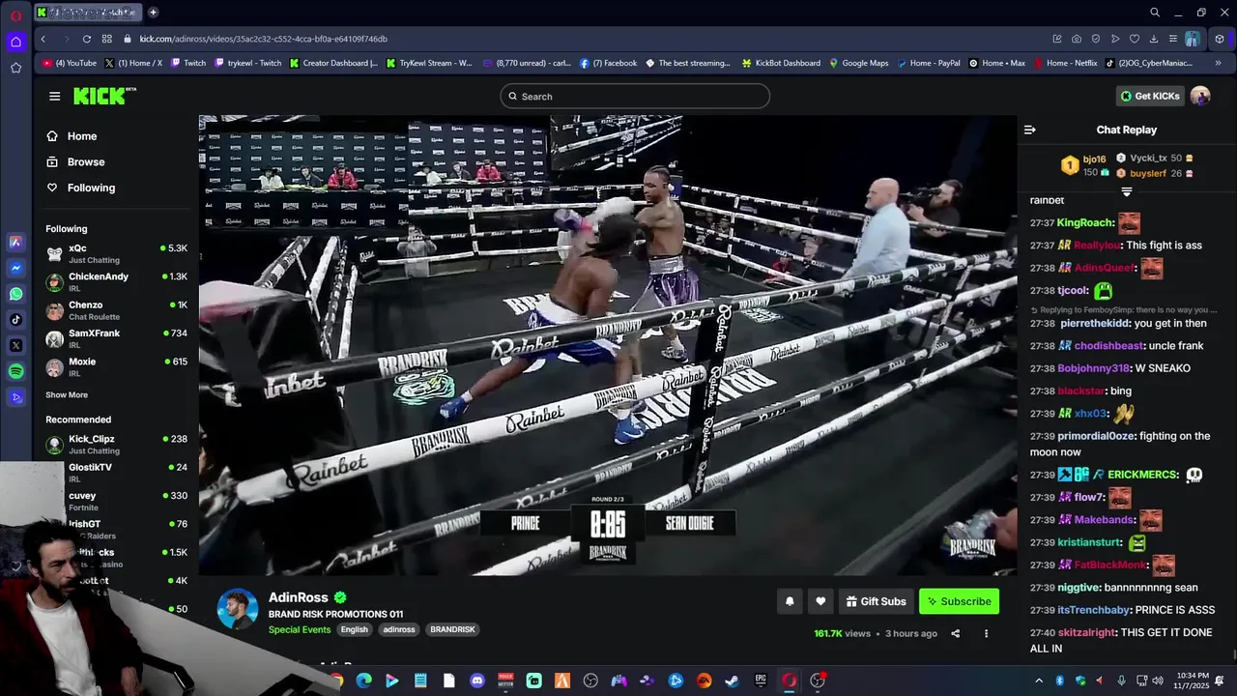Open Opera sidebar Spotify icon

tap(15, 371)
